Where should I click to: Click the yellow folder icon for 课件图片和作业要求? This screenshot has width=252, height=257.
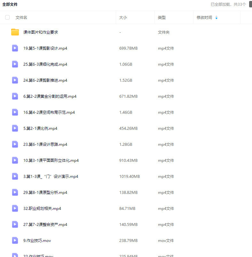(15, 32)
